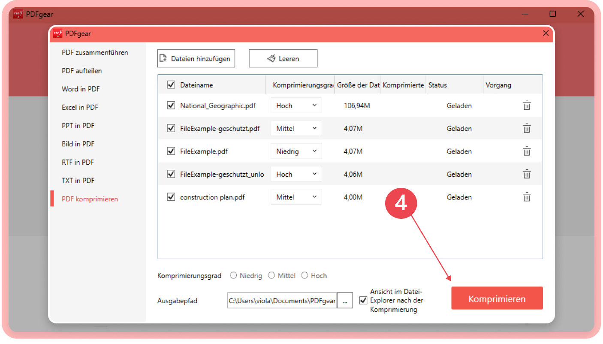Browse output path with ... button
This screenshot has width=603, height=344.
(x=345, y=301)
